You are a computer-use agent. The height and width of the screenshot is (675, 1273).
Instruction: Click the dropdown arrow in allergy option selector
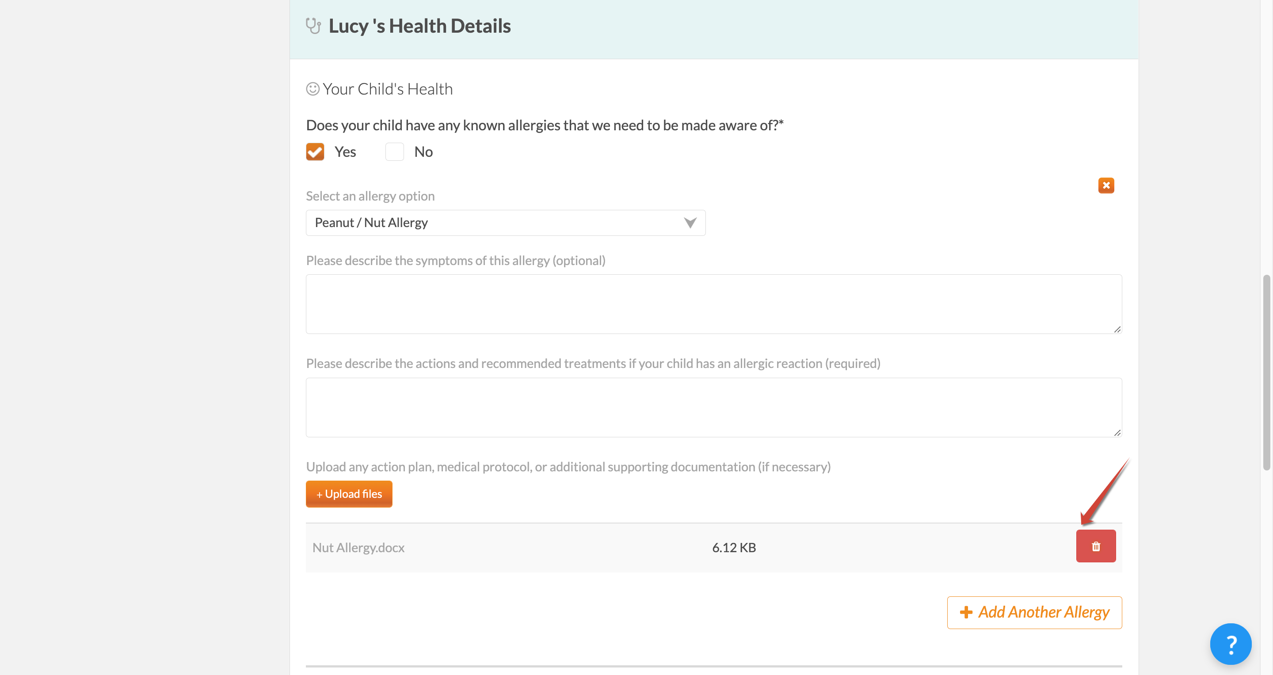point(690,223)
